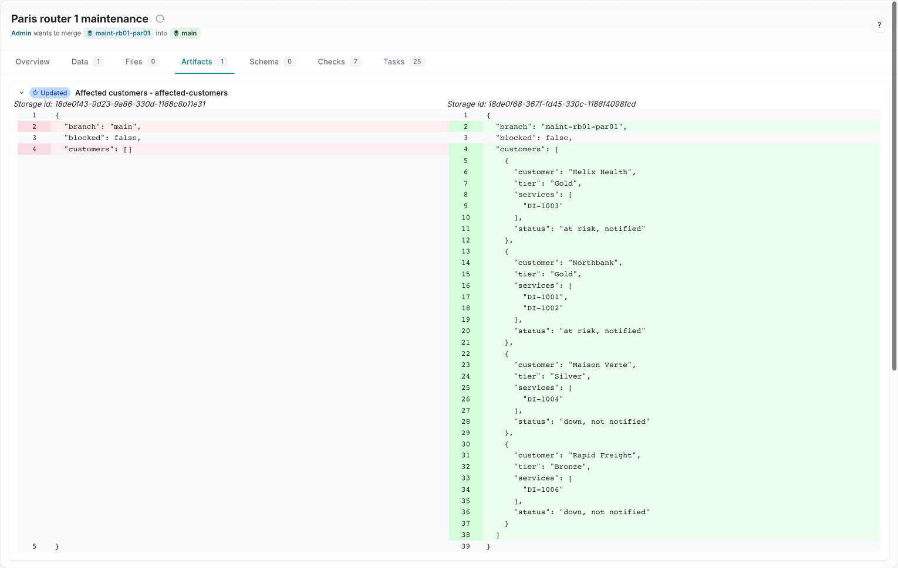Click the "Affected customers - affected-customers" heading
Screen dimensions: 898x568
coord(151,93)
